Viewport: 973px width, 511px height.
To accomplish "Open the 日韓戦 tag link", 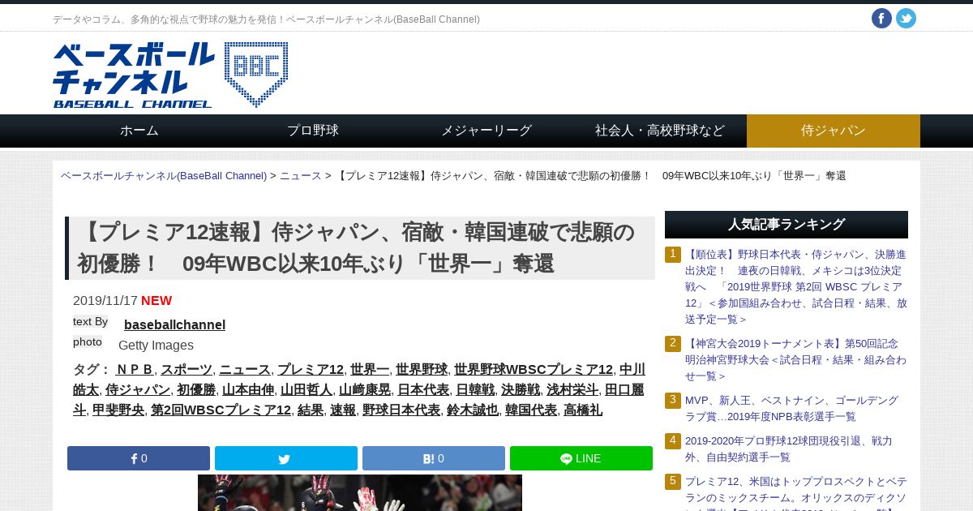I will click(475, 389).
